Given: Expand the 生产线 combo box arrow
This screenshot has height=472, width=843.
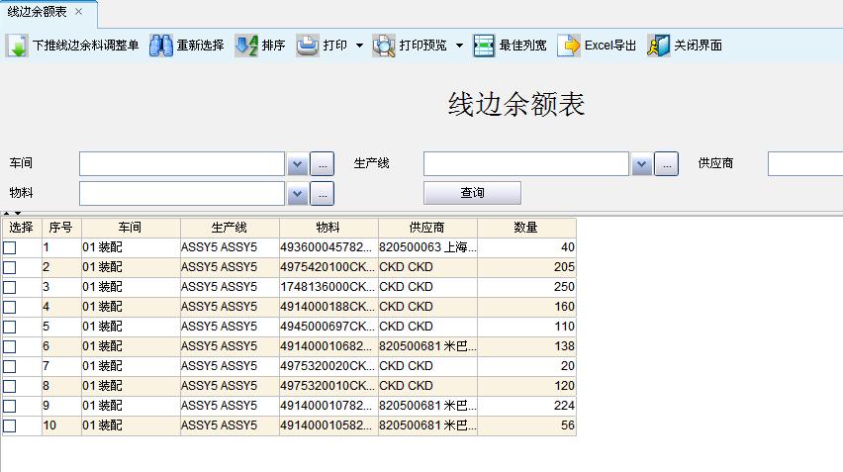Looking at the screenshot, I should point(641,164).
